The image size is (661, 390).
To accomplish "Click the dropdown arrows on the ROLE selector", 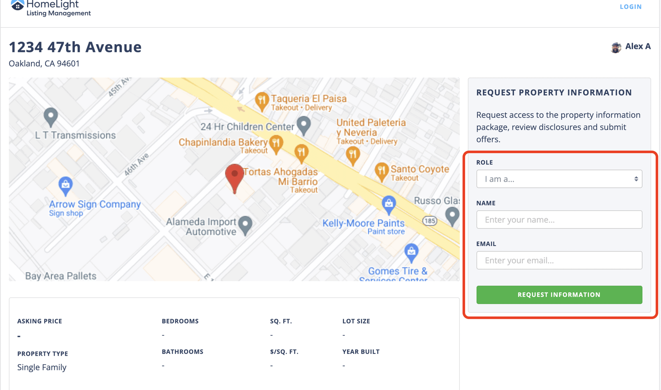I will (636, 179).
